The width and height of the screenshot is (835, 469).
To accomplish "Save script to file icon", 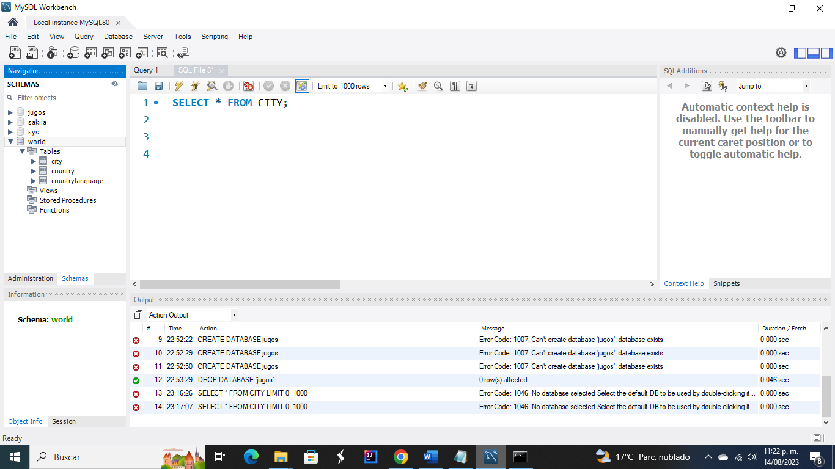I will 158,86.
